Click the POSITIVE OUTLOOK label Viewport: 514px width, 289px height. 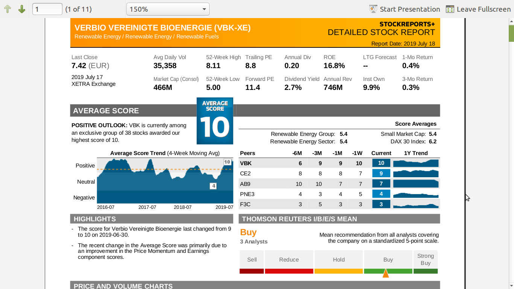(x=99, y=125)
